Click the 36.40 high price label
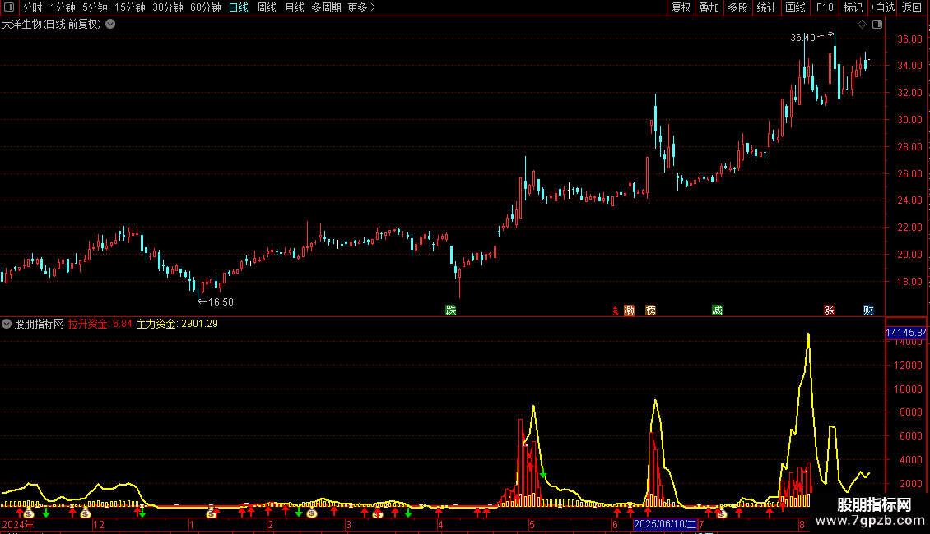930x534 pixels. tap(802, 37)
